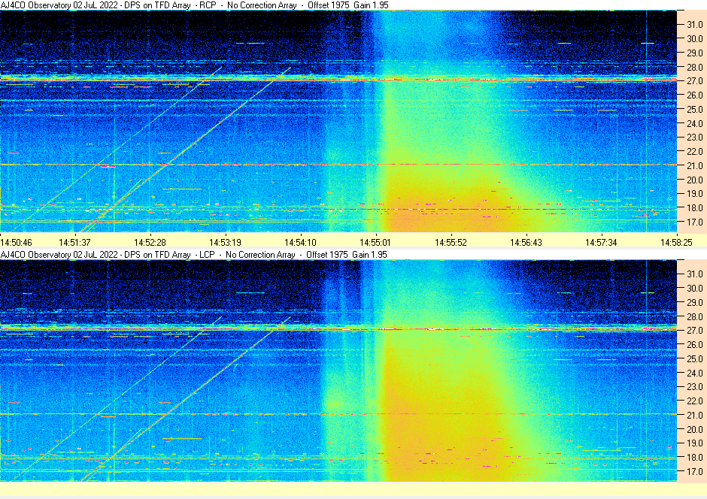The image size is (707, 499).
Task: Click the diagonal sweep trace in LCP spectrogram
Action: (x=186, y=399)
